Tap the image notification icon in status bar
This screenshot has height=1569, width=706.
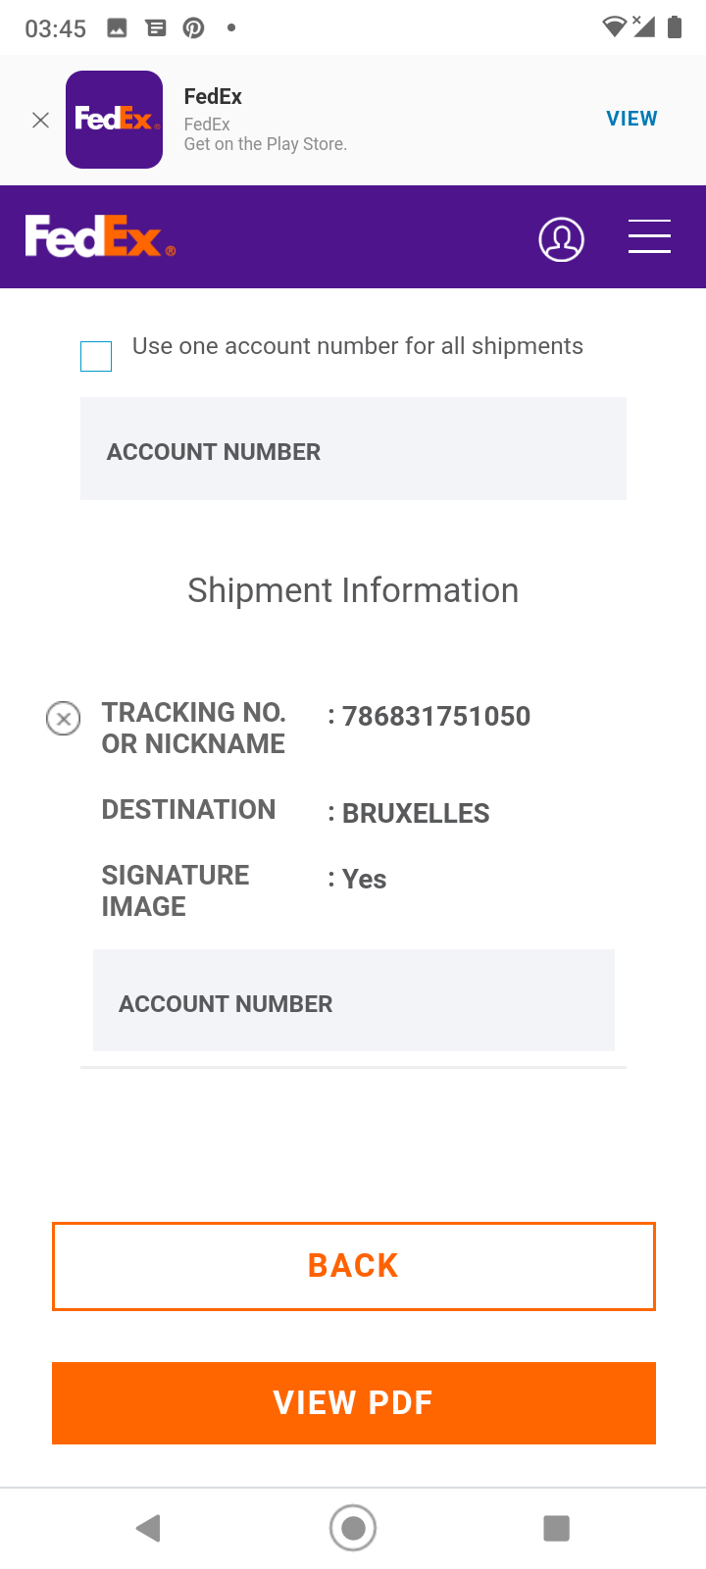[117, 27]
